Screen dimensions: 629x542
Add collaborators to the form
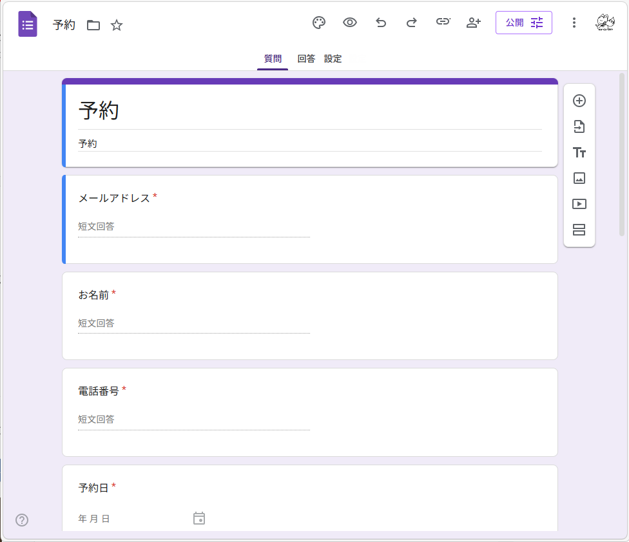[x=474, y=22]
